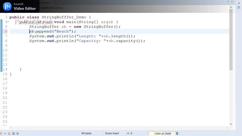The height and width of the screenshot is (136, 242).
Task: Click 'println' on line 8
Action: tap(65, 41)
